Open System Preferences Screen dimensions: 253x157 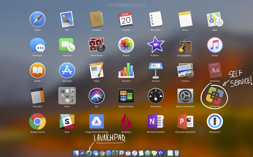point(185,96)
